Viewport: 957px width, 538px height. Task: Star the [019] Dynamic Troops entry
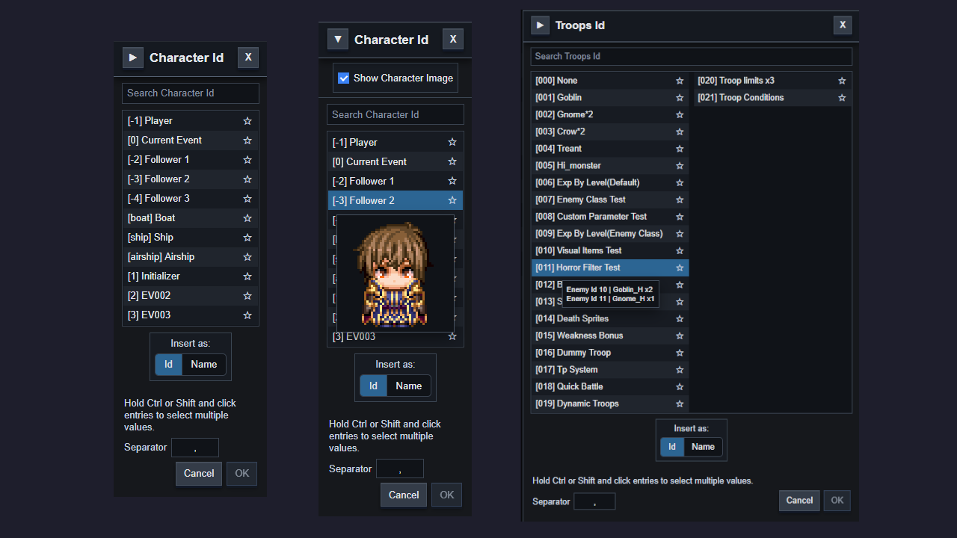click(680, 403)
